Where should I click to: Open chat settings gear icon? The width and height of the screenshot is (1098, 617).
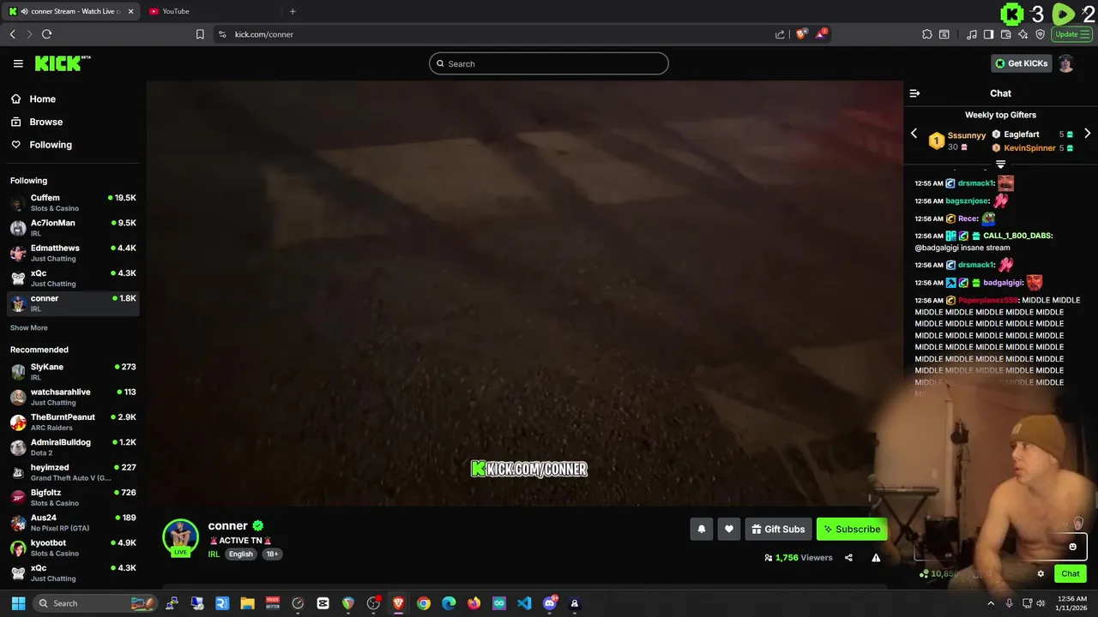point(1041,574)
